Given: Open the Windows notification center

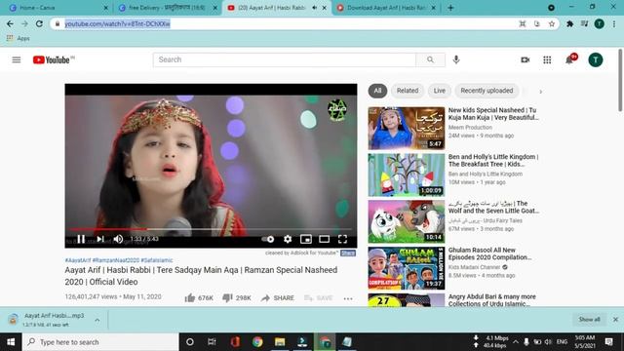Looking at the screenshot, I should [x=608, y=342].
